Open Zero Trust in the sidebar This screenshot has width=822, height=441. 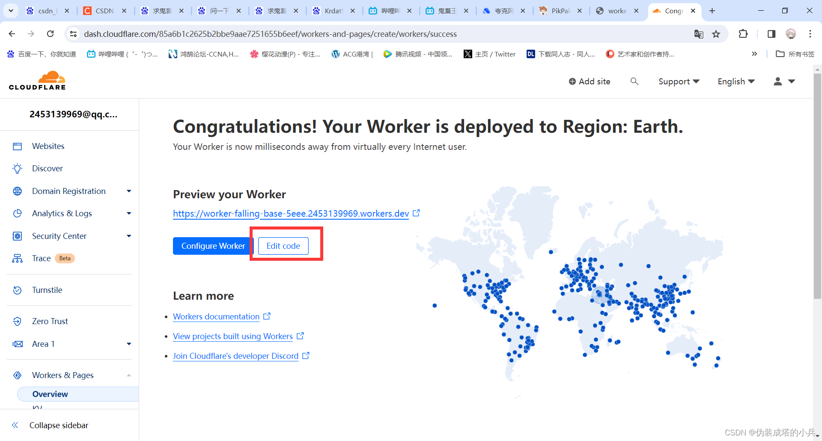click(50, 321)
